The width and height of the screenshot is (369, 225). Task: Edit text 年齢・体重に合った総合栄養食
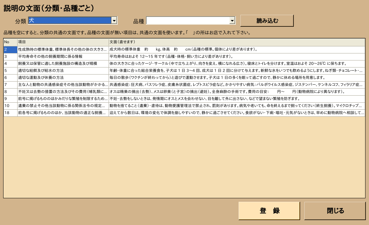[x=237, y=71]
